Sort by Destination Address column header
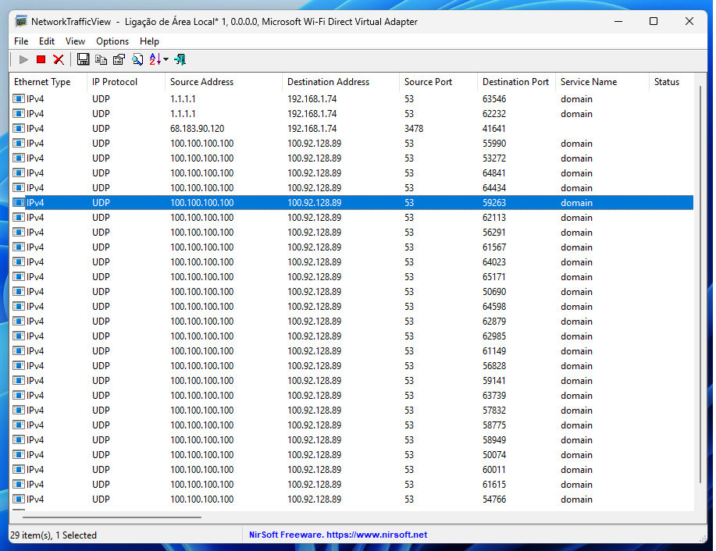The image size is (716, 551). [x=340, y=82]
